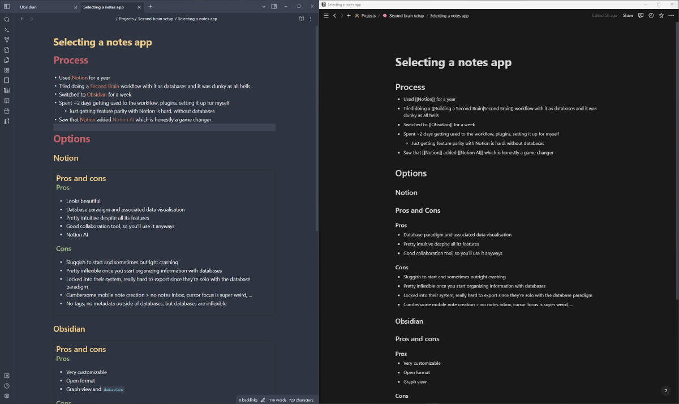This screenshot has width=679, height=404.
Task: Open the search icon in Obsidian ribbon
Action: [x=7, y=19]
